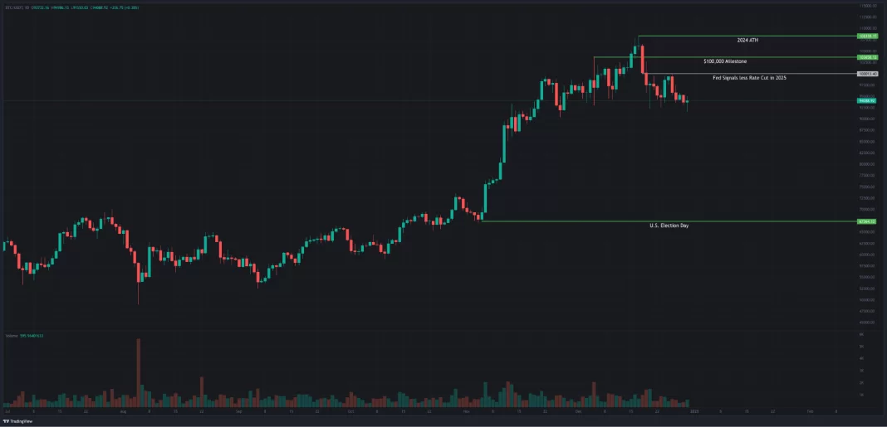Click the 2024 ATH green price tag

(x=869, y=36)
